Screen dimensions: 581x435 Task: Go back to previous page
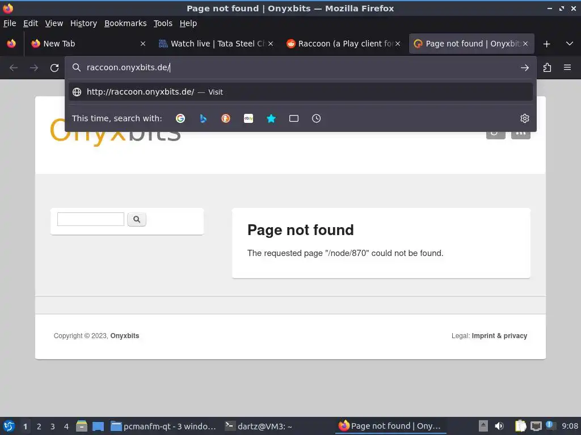click(14, 68)
